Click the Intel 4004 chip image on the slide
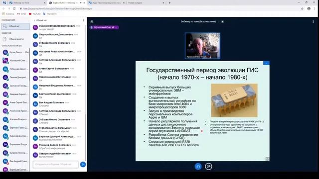Image resolution: width=319 pixels, height=179 pixels. pos(234,100)
